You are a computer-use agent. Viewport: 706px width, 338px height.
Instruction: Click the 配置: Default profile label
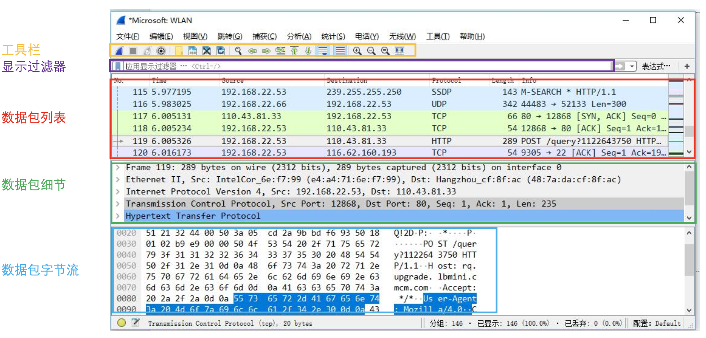657,323
